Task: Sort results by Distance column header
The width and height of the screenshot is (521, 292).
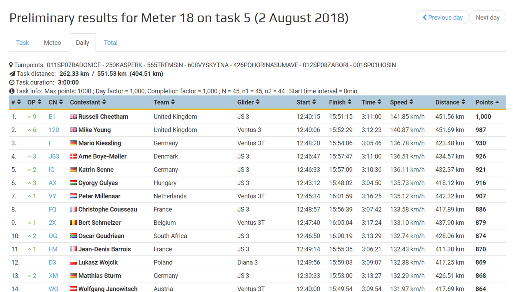Action: click(x=450, y=102)
